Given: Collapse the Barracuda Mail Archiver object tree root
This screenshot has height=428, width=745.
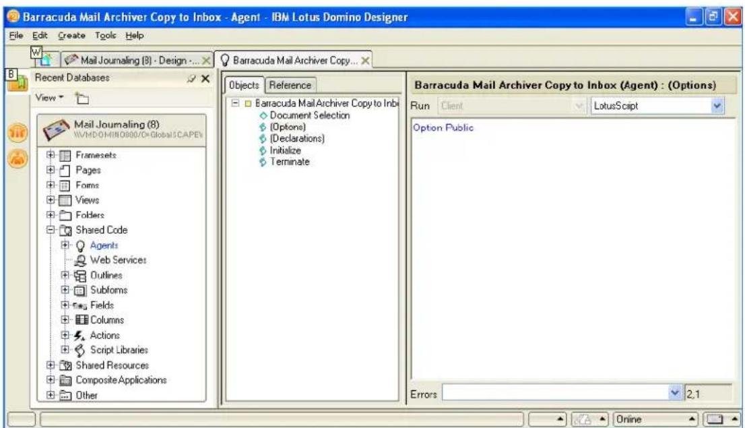Looking at the screenshot, I should (235, 102).
